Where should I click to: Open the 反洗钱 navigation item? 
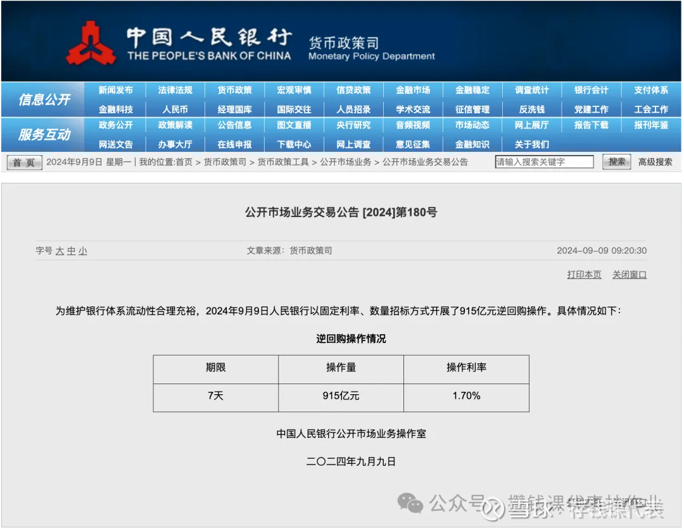click(532, 108)
